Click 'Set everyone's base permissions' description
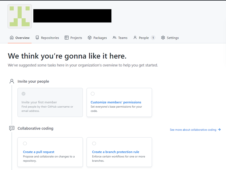Viewport: 226px width, 170px height. coord(116,109)
